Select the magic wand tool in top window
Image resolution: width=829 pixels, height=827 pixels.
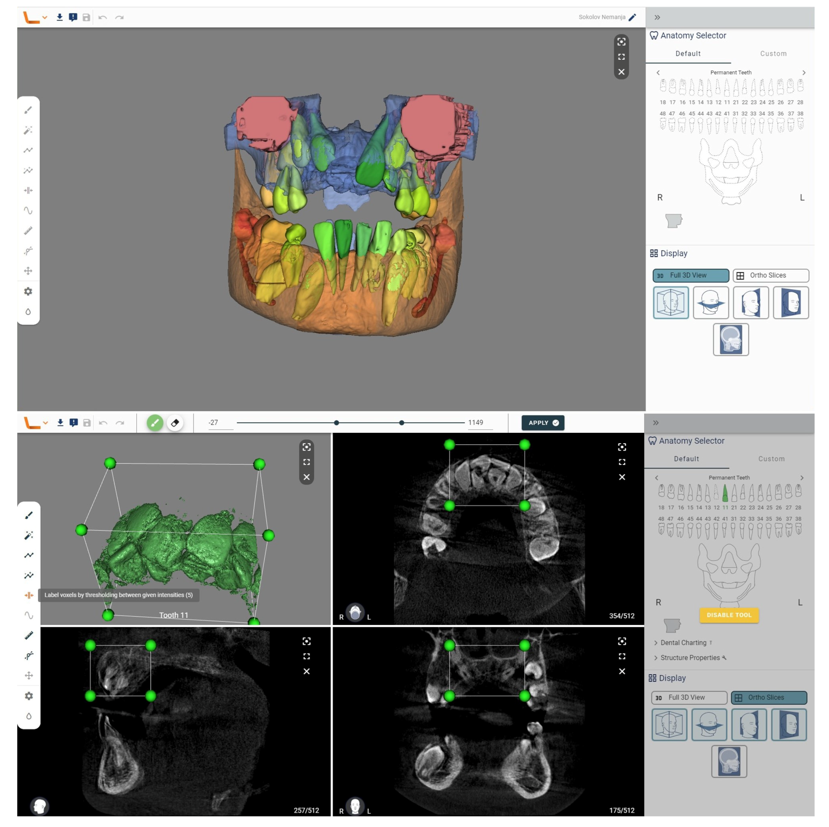[x=28, y=130]
